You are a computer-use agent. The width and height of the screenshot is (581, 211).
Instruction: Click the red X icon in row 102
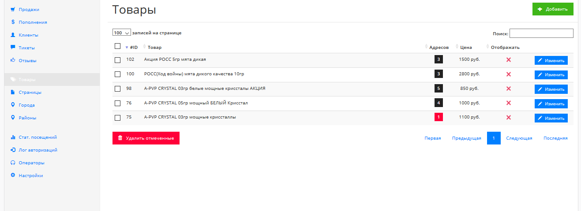click(508, 59)
